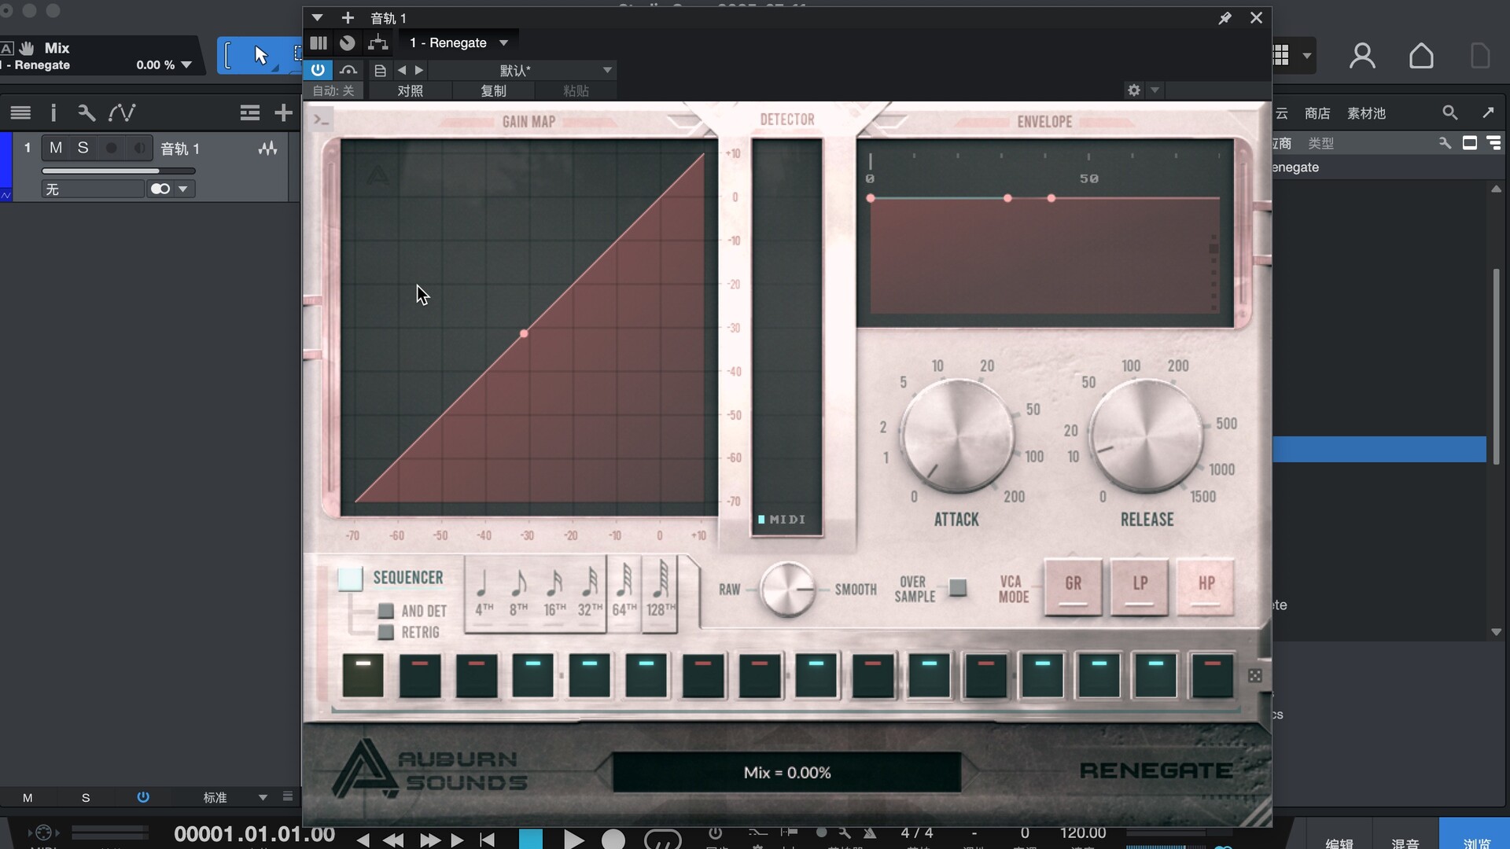The width and height of the screenshot is (1510, 849).
Task: Click the preset file icon
Action: coord(380,71)
